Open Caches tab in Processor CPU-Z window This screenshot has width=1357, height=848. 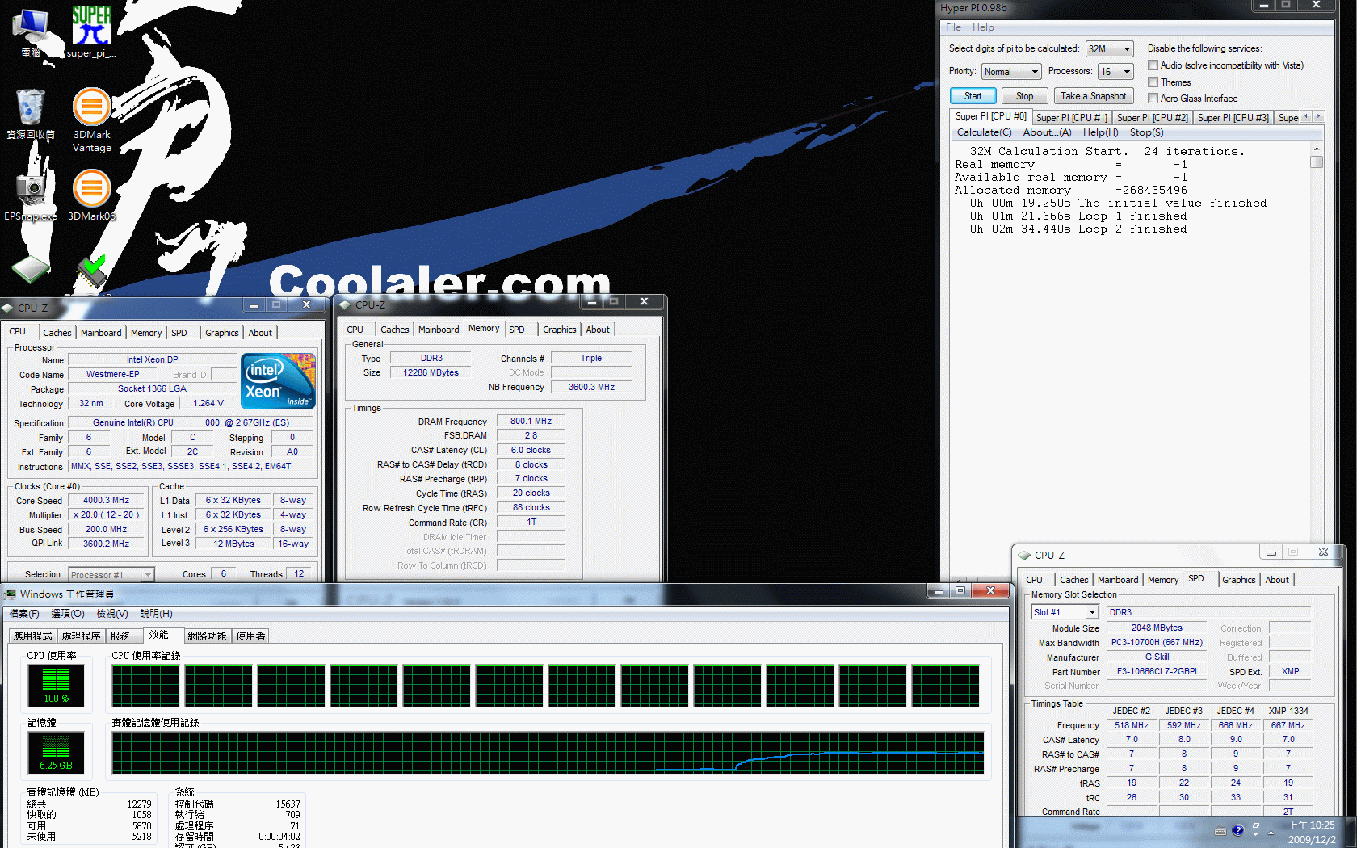tap(57, 333)
